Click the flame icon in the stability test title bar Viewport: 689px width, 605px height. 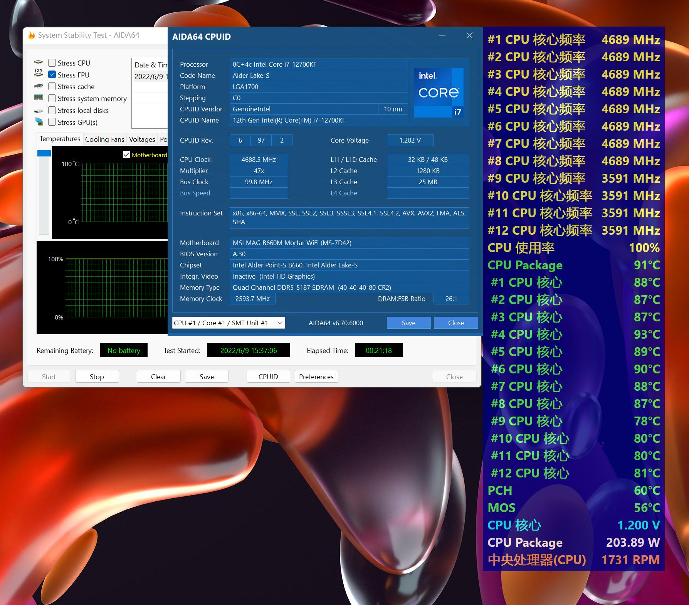pos(32,35)
